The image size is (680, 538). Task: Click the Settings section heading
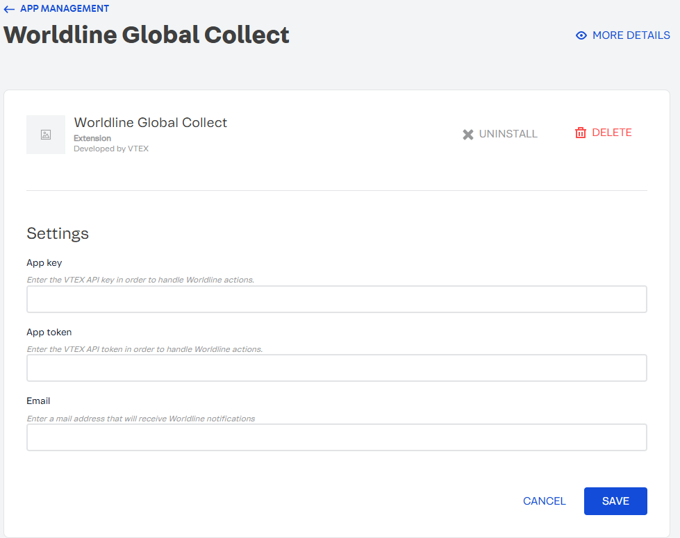click(x=58, y=234)
